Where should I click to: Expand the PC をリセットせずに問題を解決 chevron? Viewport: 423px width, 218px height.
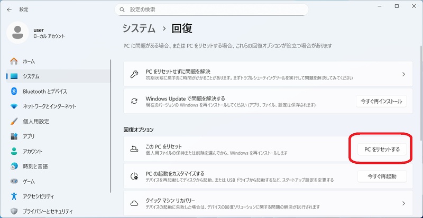tap(403, 74)
